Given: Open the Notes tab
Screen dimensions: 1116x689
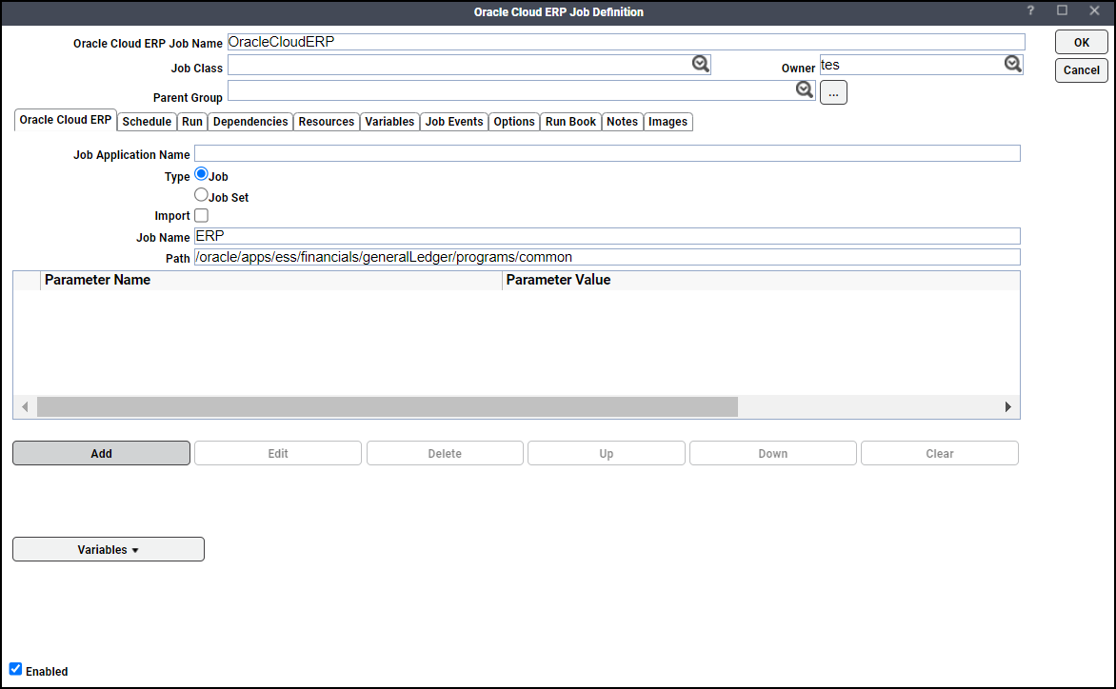Looking at the screenshot, I should (x=622, y=122).
